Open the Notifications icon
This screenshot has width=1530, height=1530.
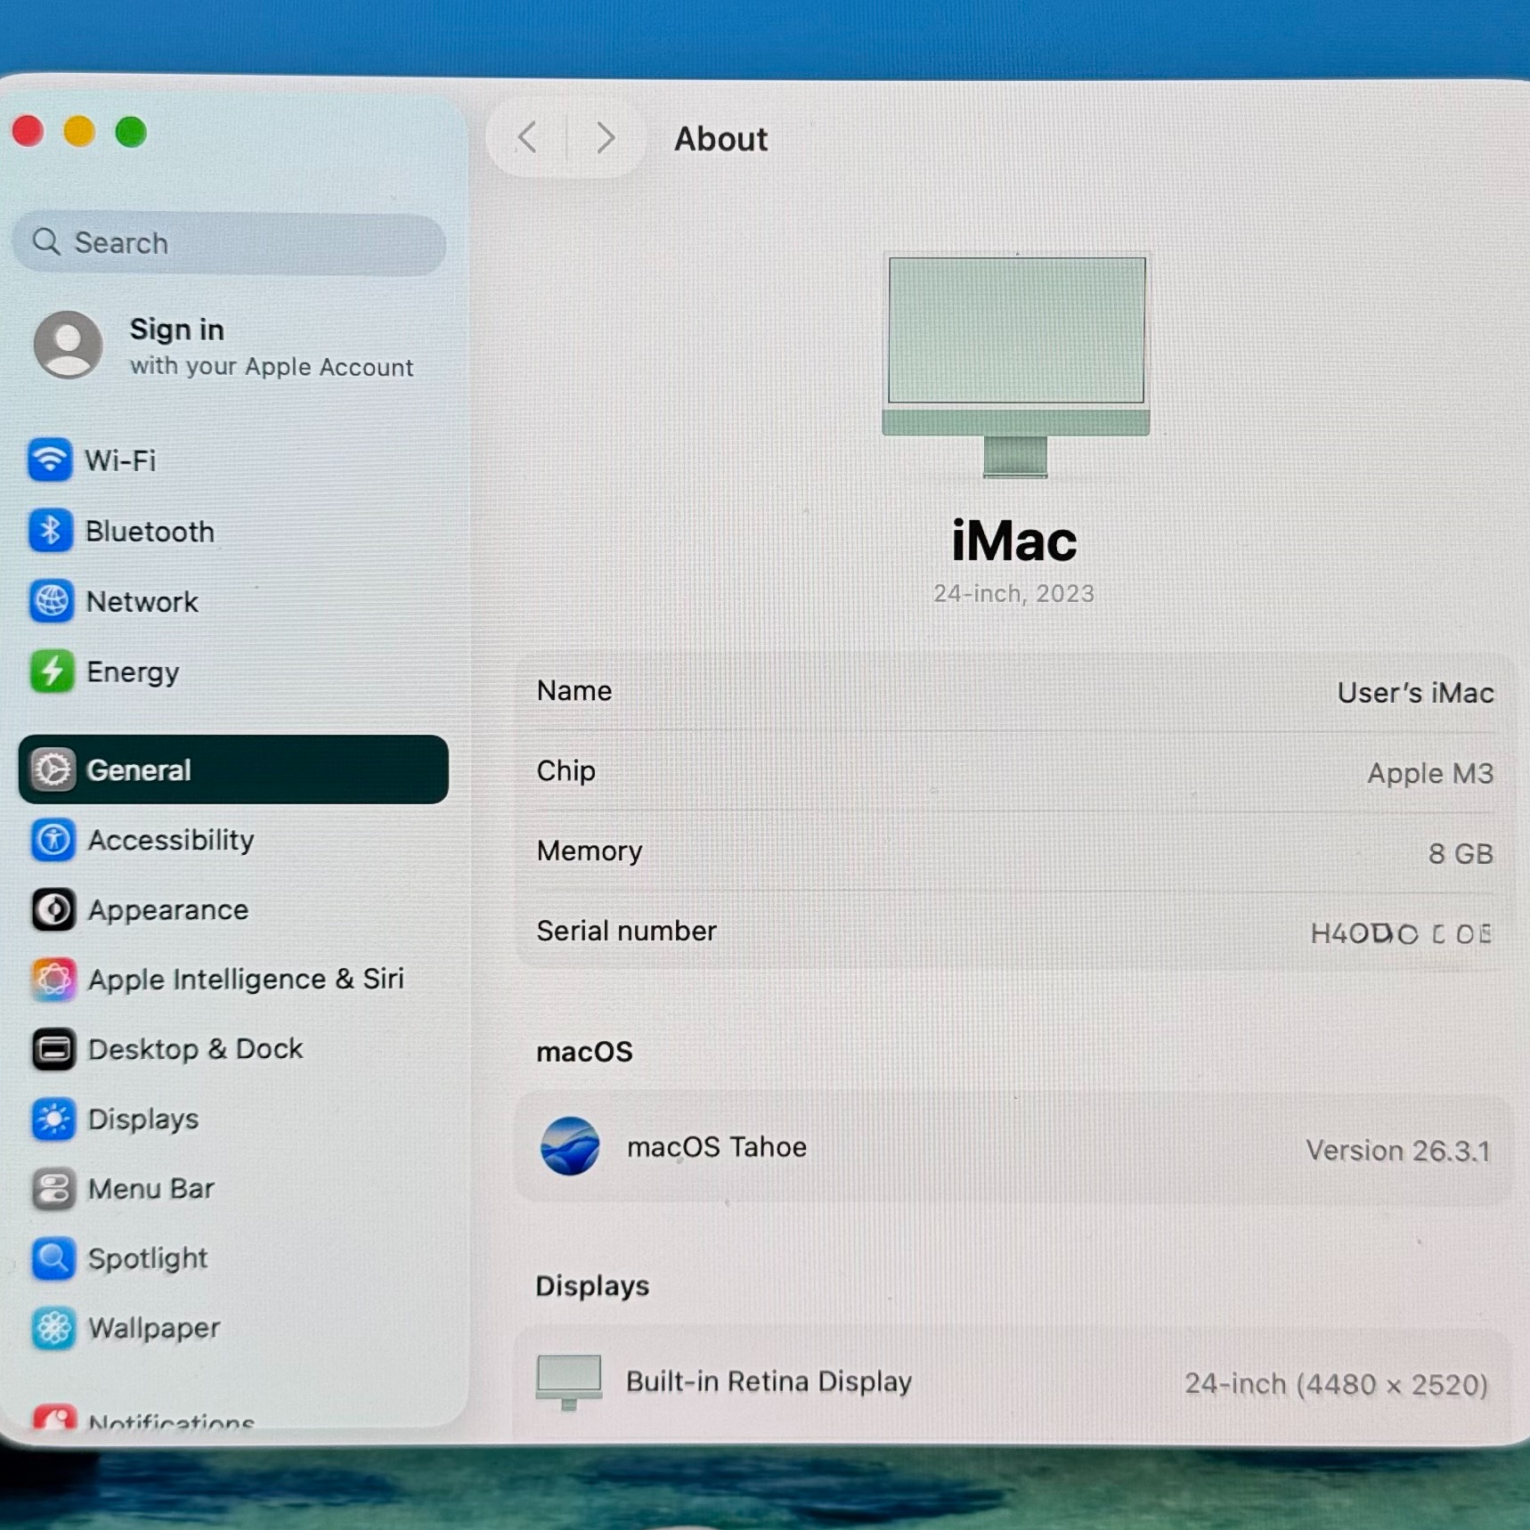[54, 1416]
